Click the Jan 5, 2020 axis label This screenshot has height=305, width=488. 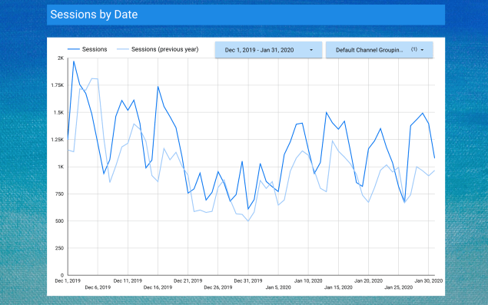tap(278, 287)
